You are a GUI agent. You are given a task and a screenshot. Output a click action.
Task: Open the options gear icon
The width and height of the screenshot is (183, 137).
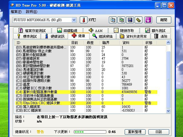click(138, 20)
